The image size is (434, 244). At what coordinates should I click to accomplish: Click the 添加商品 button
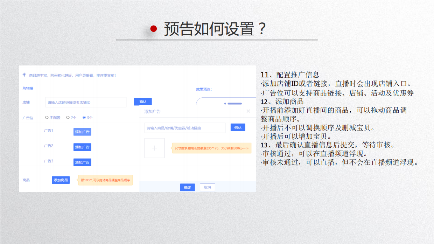click(x=61, y=180)
